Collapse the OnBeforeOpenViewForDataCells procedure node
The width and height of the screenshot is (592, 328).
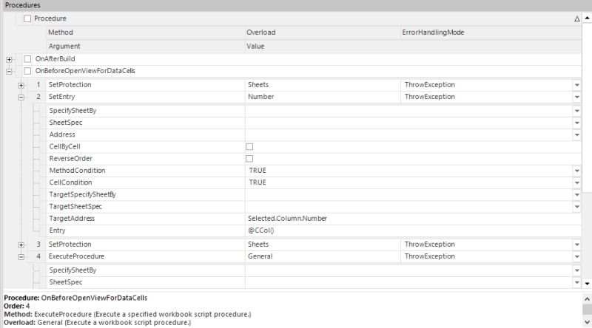(x=9, y=71)
